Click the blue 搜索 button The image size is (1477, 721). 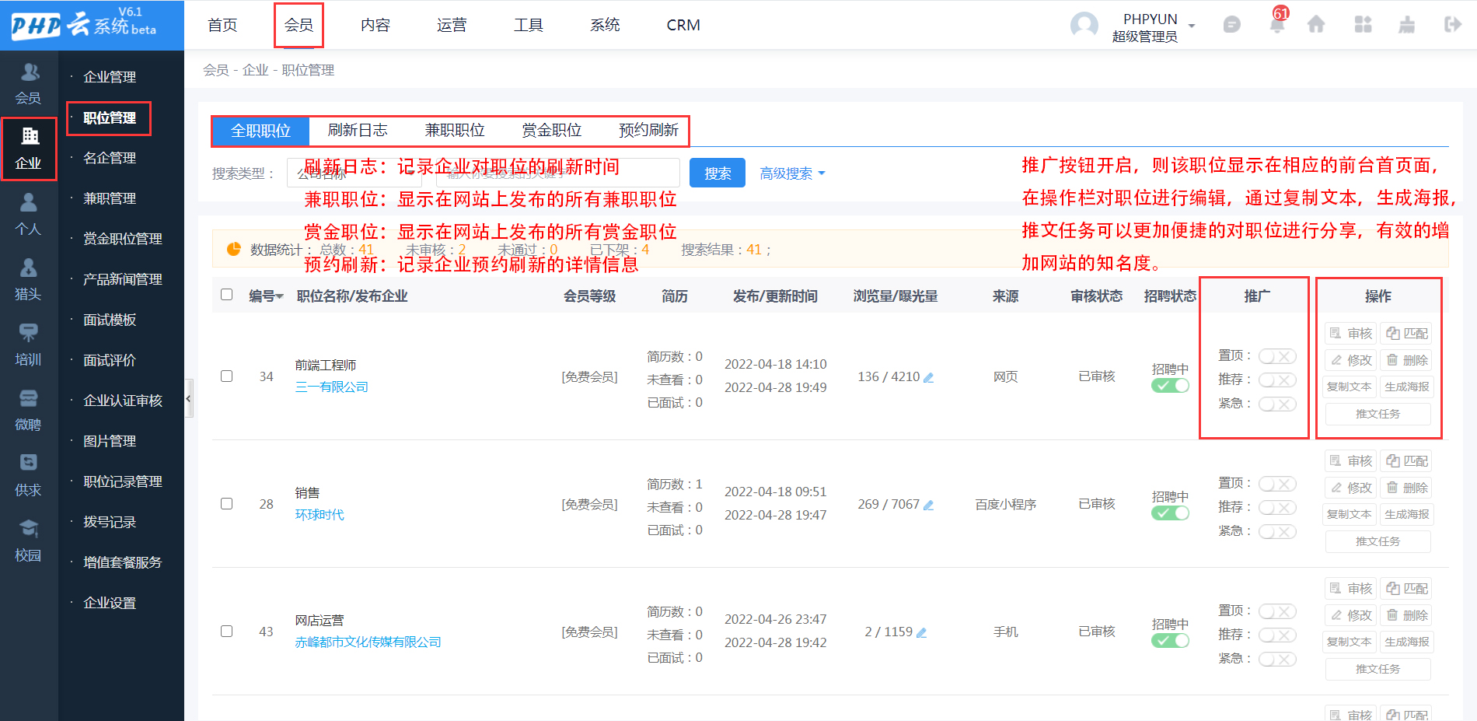coord(718,173)
